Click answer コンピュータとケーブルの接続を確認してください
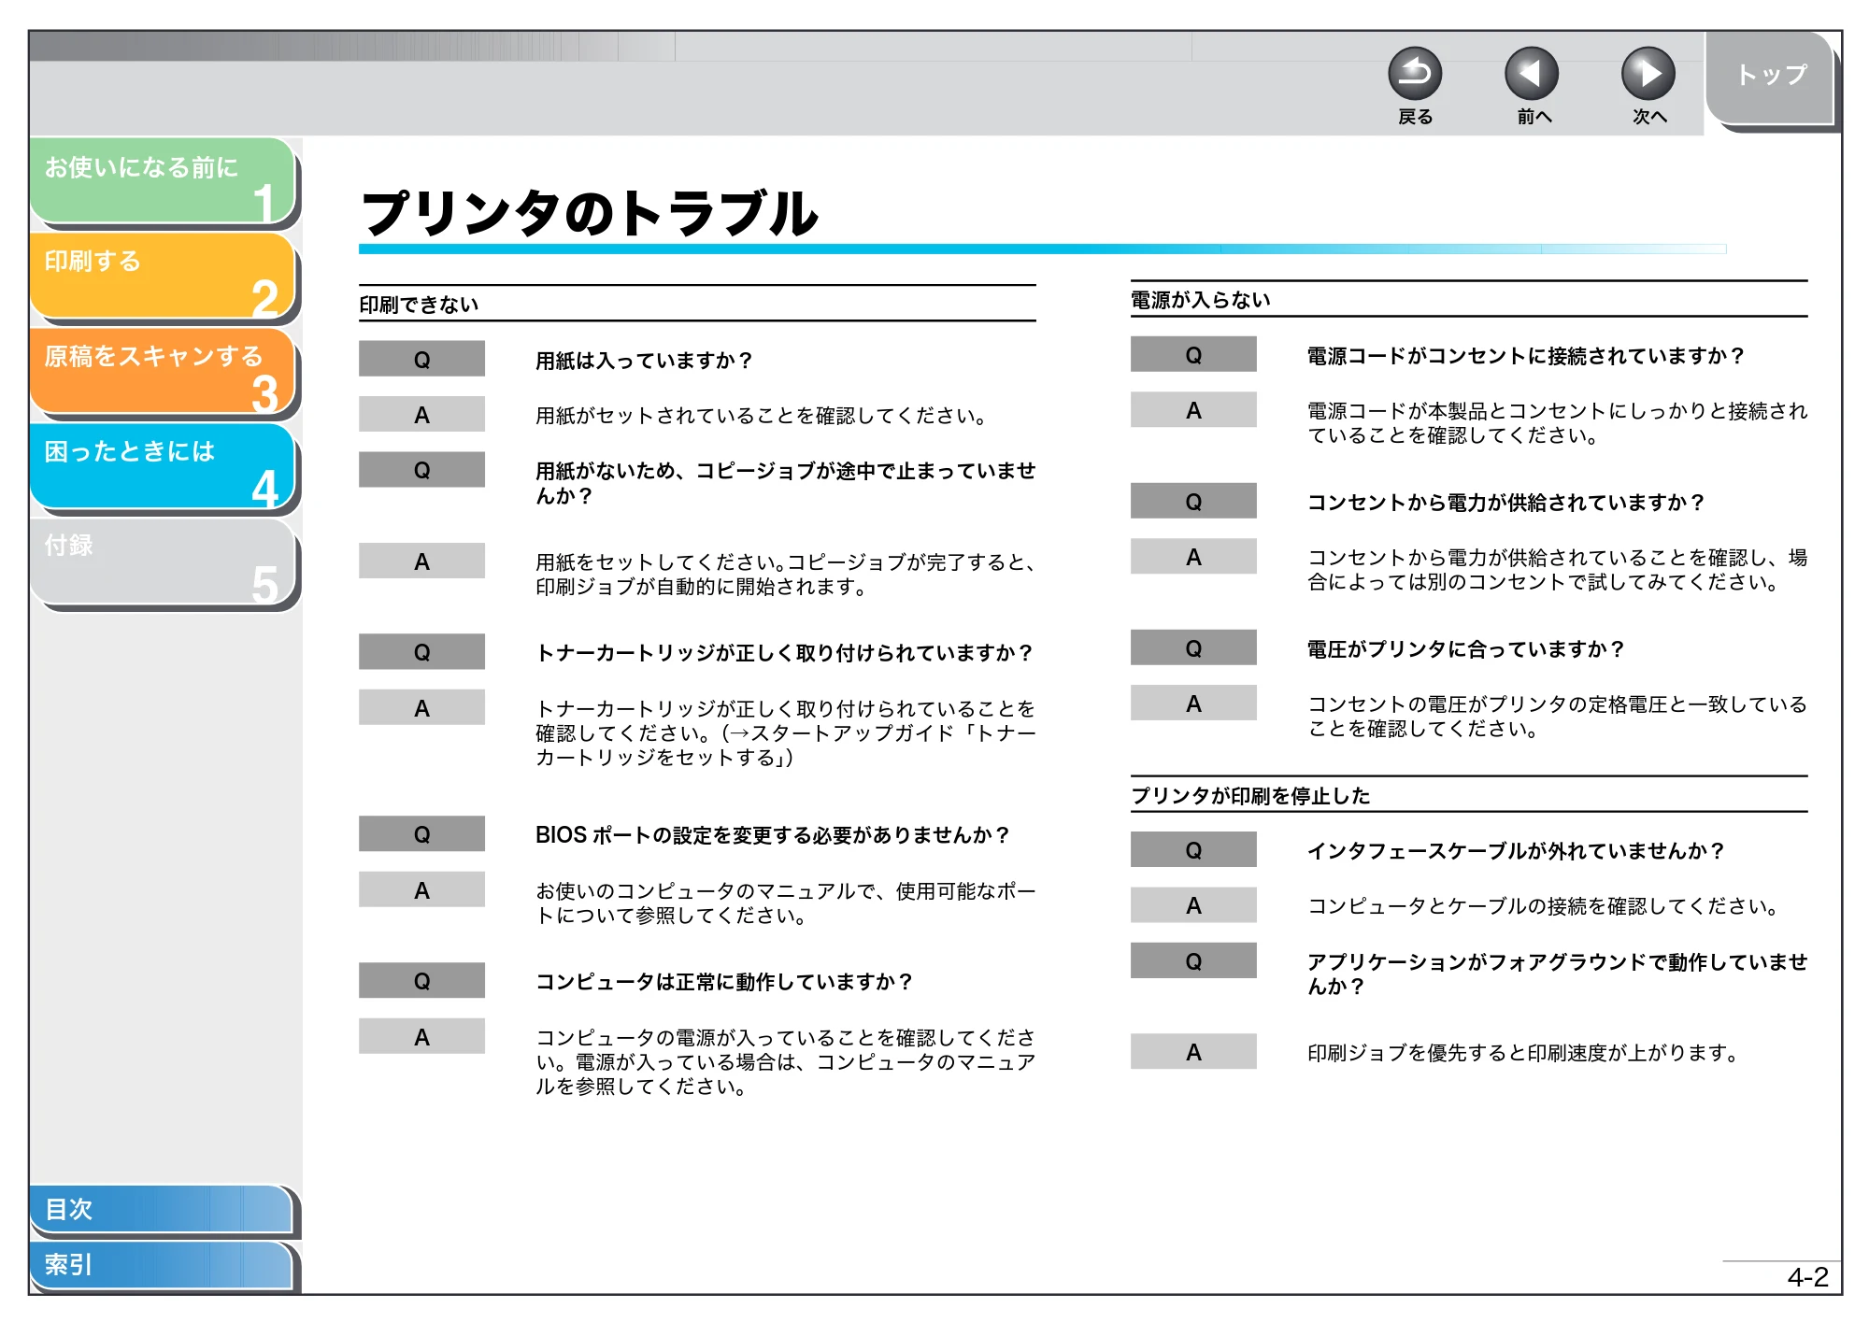 click(x=1543, y=906)
